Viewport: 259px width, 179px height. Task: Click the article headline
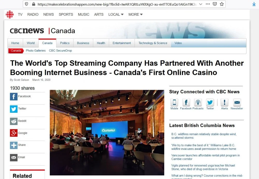click(127, 68)
